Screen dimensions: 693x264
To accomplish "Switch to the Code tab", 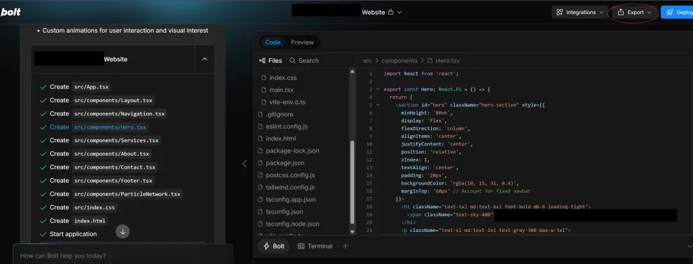I will point(273,42).
